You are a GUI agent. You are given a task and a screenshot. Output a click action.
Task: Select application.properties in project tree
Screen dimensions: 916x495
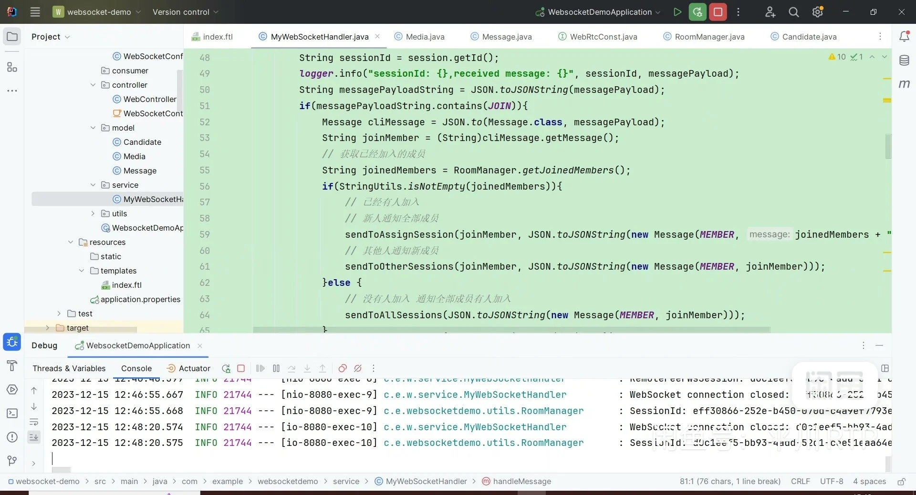pos(135,299)
